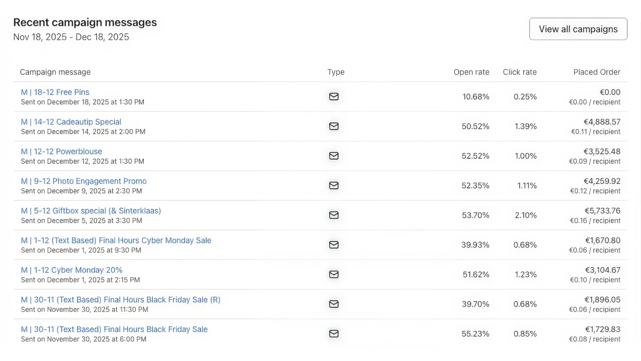Click envelope icon for Photo Engagement Promo
The image size is (641, 361).
pos(334,185)
